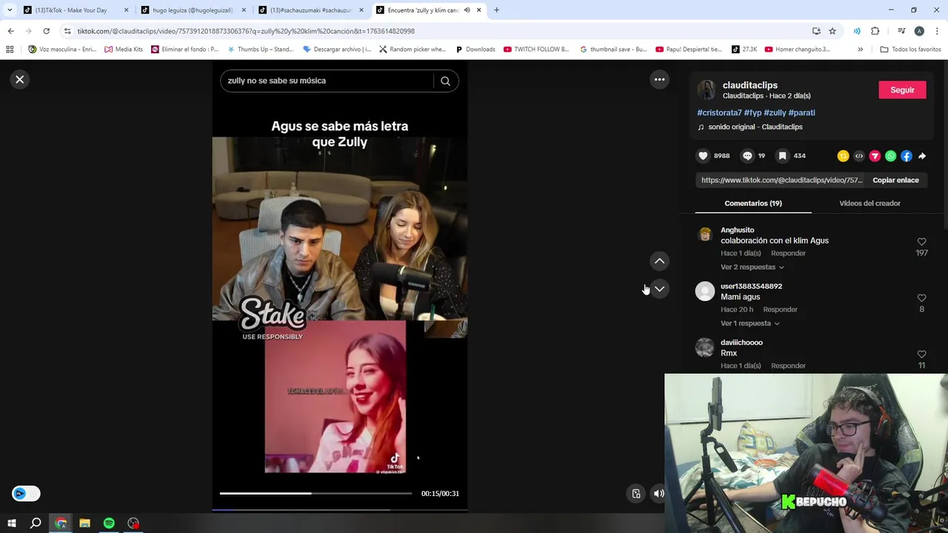Select the Comentarios (19) tab

coord(753,203)
